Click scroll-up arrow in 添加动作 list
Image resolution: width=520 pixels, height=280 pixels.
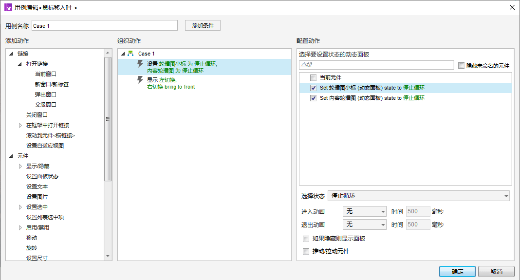[108, 53]
